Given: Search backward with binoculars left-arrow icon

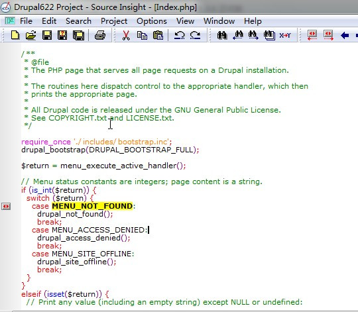Looking at the screenshot, I should pyautogui.click(x=238, y=35).
